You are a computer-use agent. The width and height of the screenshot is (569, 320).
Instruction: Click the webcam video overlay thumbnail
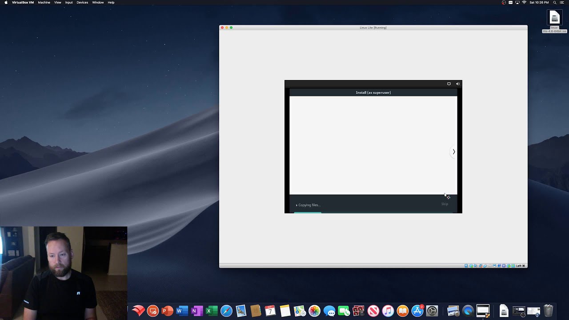coord(64,273)
